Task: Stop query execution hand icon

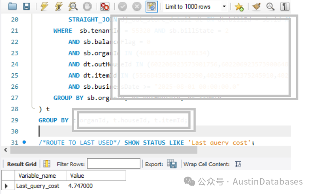Action: (x=87, y=6)
